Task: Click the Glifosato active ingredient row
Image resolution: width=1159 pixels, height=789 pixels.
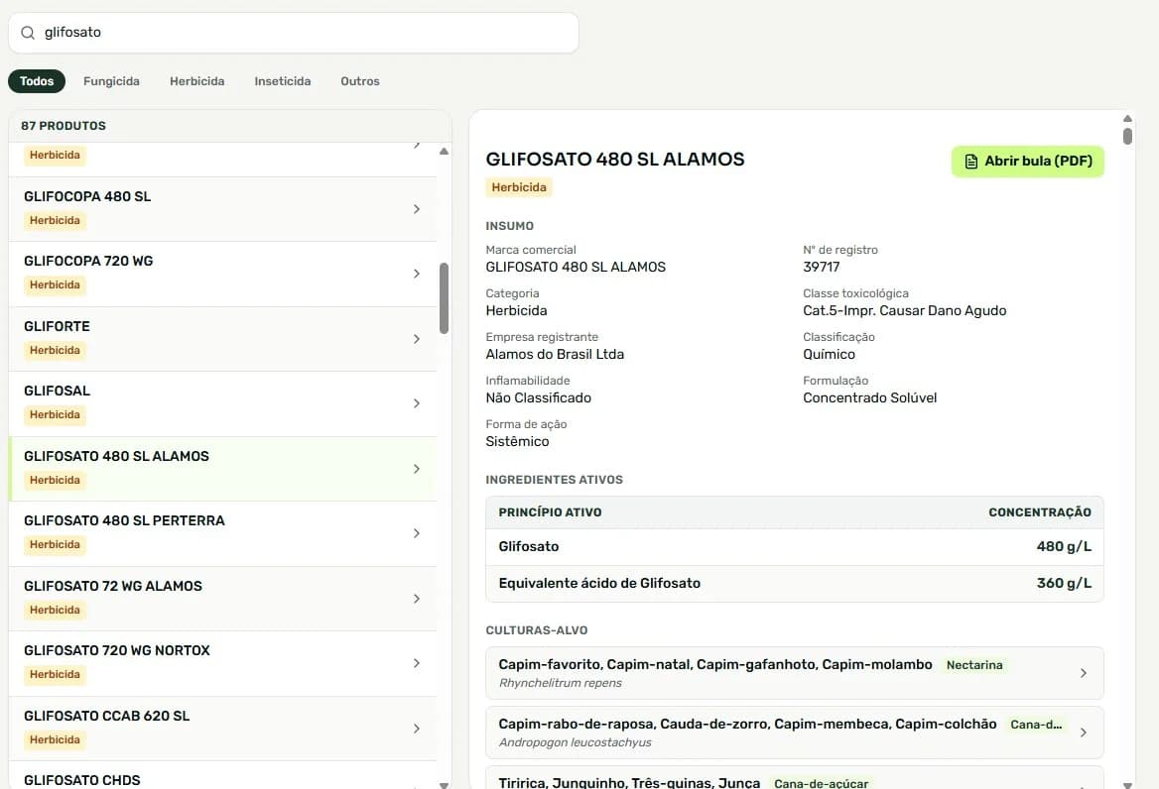Action: [x=795, y=547]
